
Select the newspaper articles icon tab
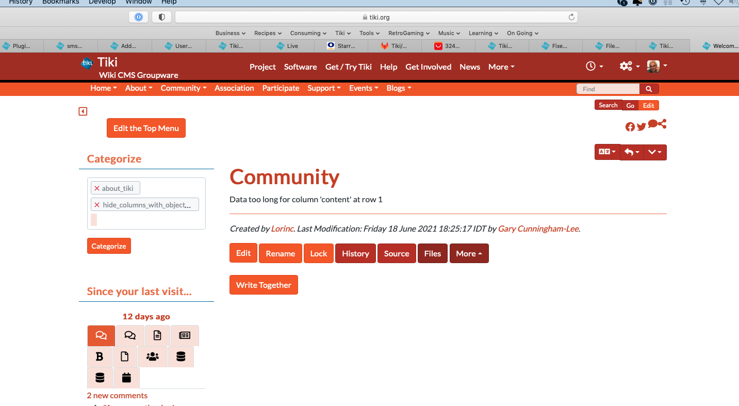[185, 336]
